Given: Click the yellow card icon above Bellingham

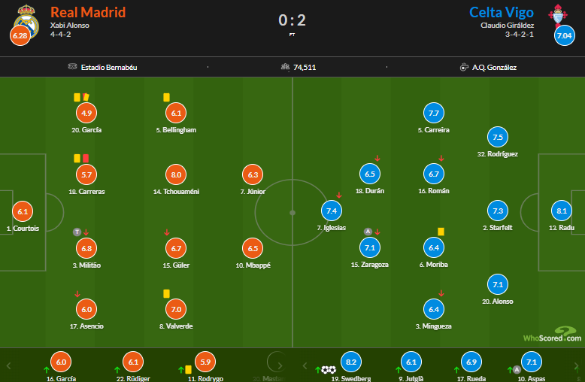Looking at the screenshot, I should click(x=166, y=97).
